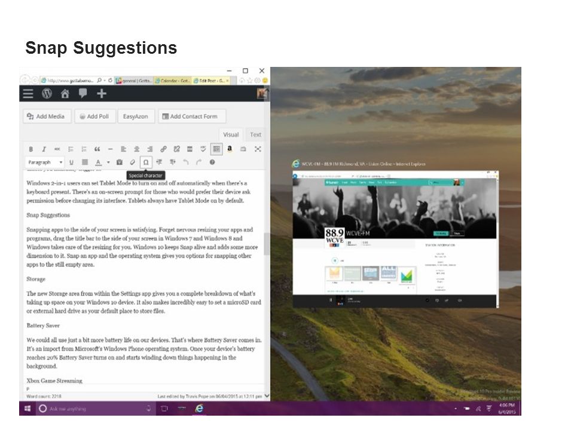Insert a special character (omega)

146,162
